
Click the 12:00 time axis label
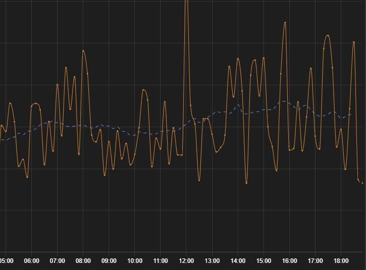point(186,261)
